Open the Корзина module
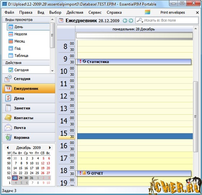Screen dimensions: 202x195 click(x=29, y=138)
